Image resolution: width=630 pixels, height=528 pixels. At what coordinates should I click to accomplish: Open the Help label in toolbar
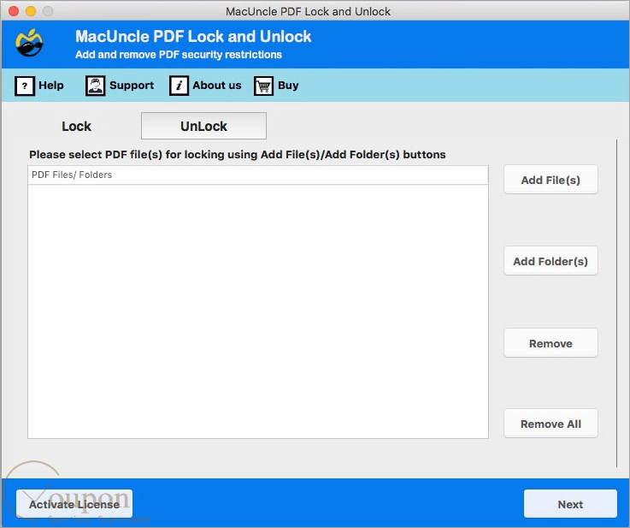click(x=51, y=86)
